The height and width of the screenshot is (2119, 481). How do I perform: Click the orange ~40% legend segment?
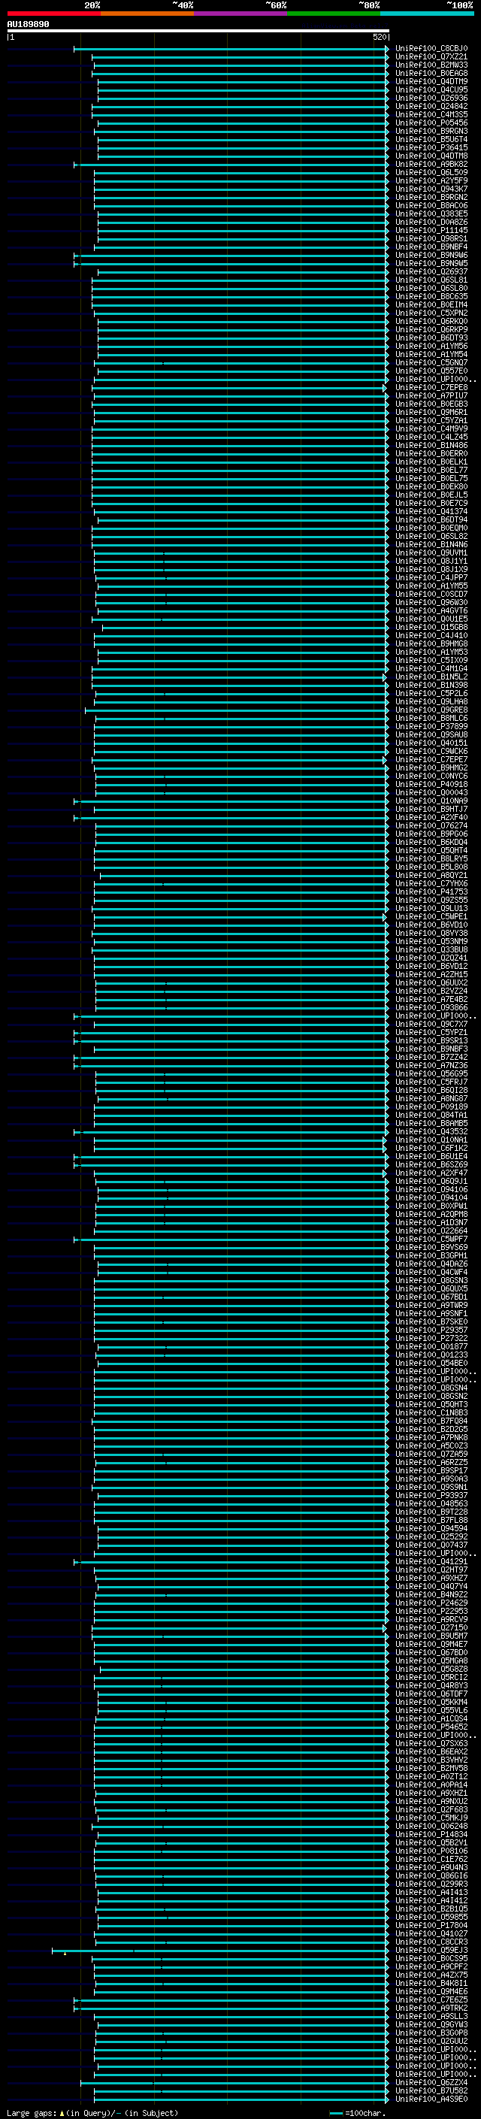click(147, 14)
